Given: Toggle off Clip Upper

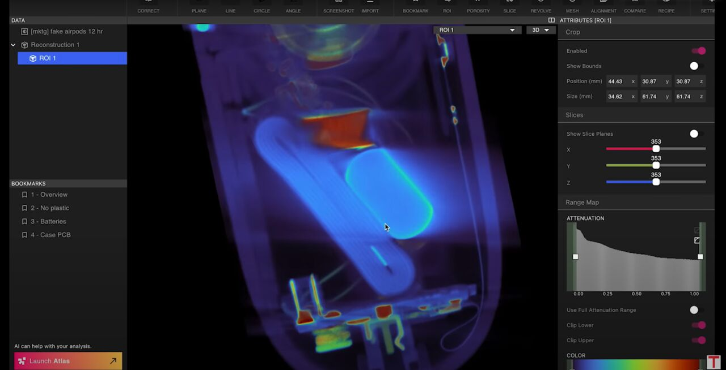Looking at the screenshot, I should [x=698, y=341].
